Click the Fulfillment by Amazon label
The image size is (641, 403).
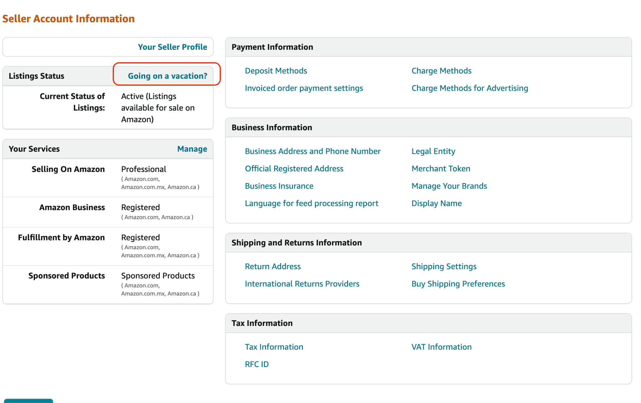(61, 238)
